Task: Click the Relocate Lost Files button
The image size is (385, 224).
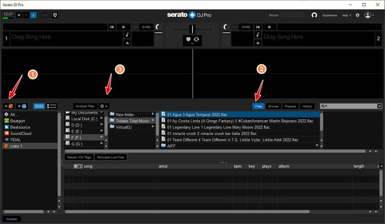Action: coord(111,157)
